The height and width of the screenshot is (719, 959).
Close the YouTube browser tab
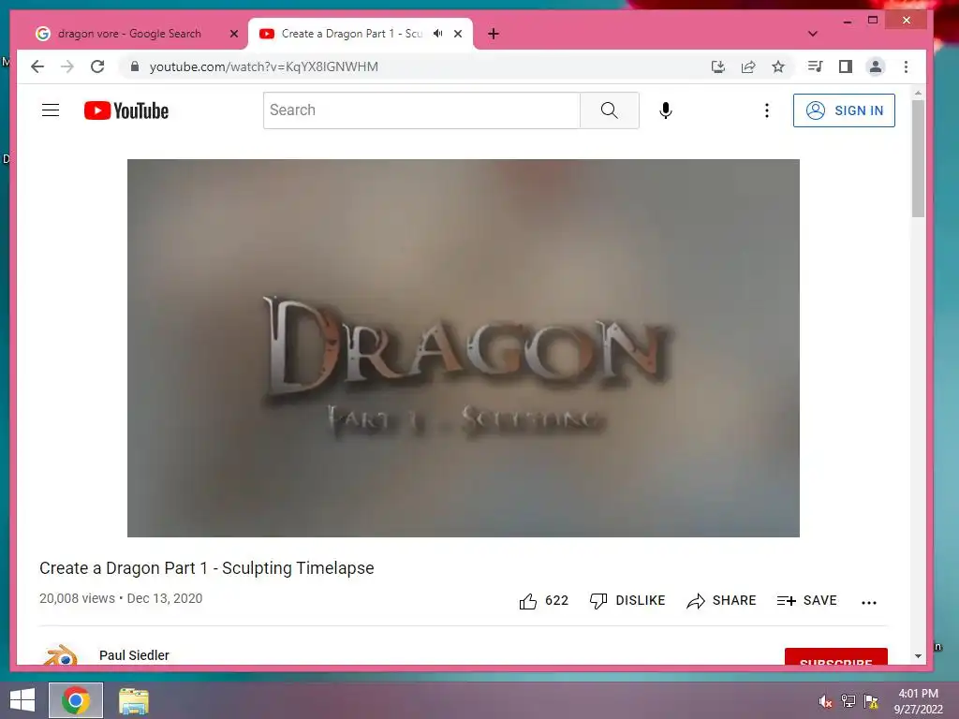click(457, 34)
